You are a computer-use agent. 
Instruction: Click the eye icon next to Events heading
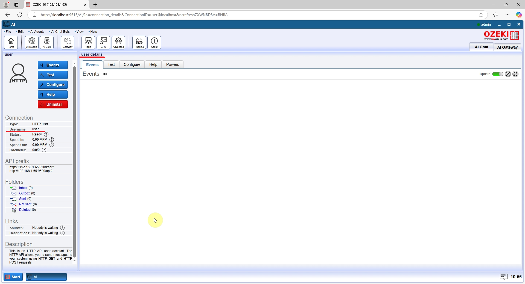(x=105, y=74)
